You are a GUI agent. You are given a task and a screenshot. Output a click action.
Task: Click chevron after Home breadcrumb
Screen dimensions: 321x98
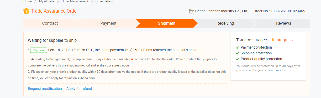point(35,2)
